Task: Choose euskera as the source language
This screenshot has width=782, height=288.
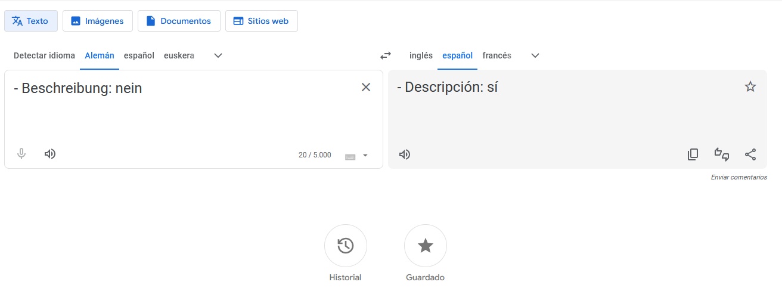Action: coord(179,55)
